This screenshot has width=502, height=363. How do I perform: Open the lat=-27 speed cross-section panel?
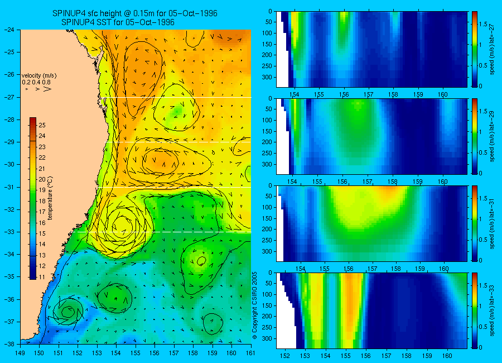[371, 49]
